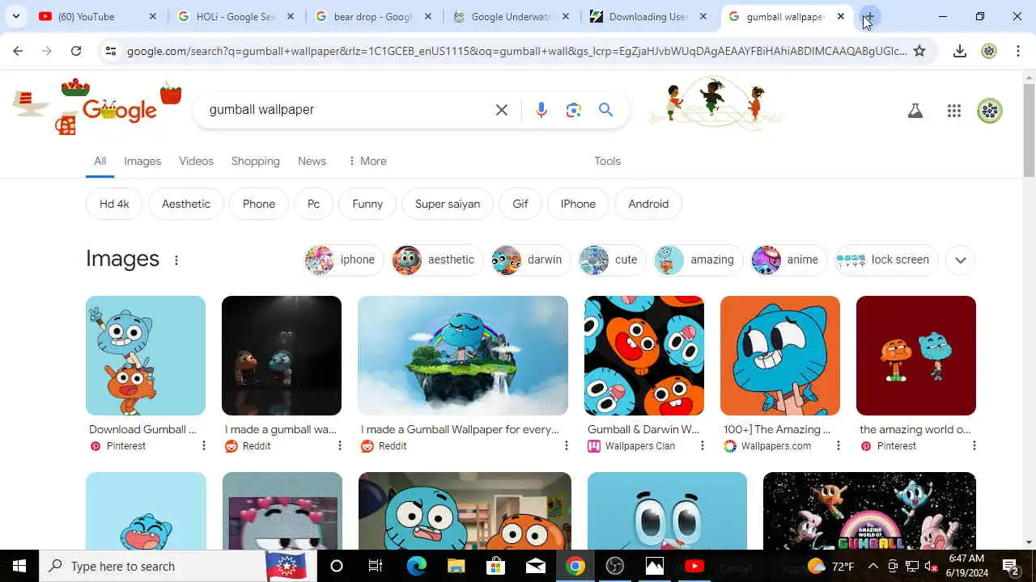Viewport: 1036px width, 582px height.
Task: Open more options for Wallpapers Clan result
Action: pos(702,445)
